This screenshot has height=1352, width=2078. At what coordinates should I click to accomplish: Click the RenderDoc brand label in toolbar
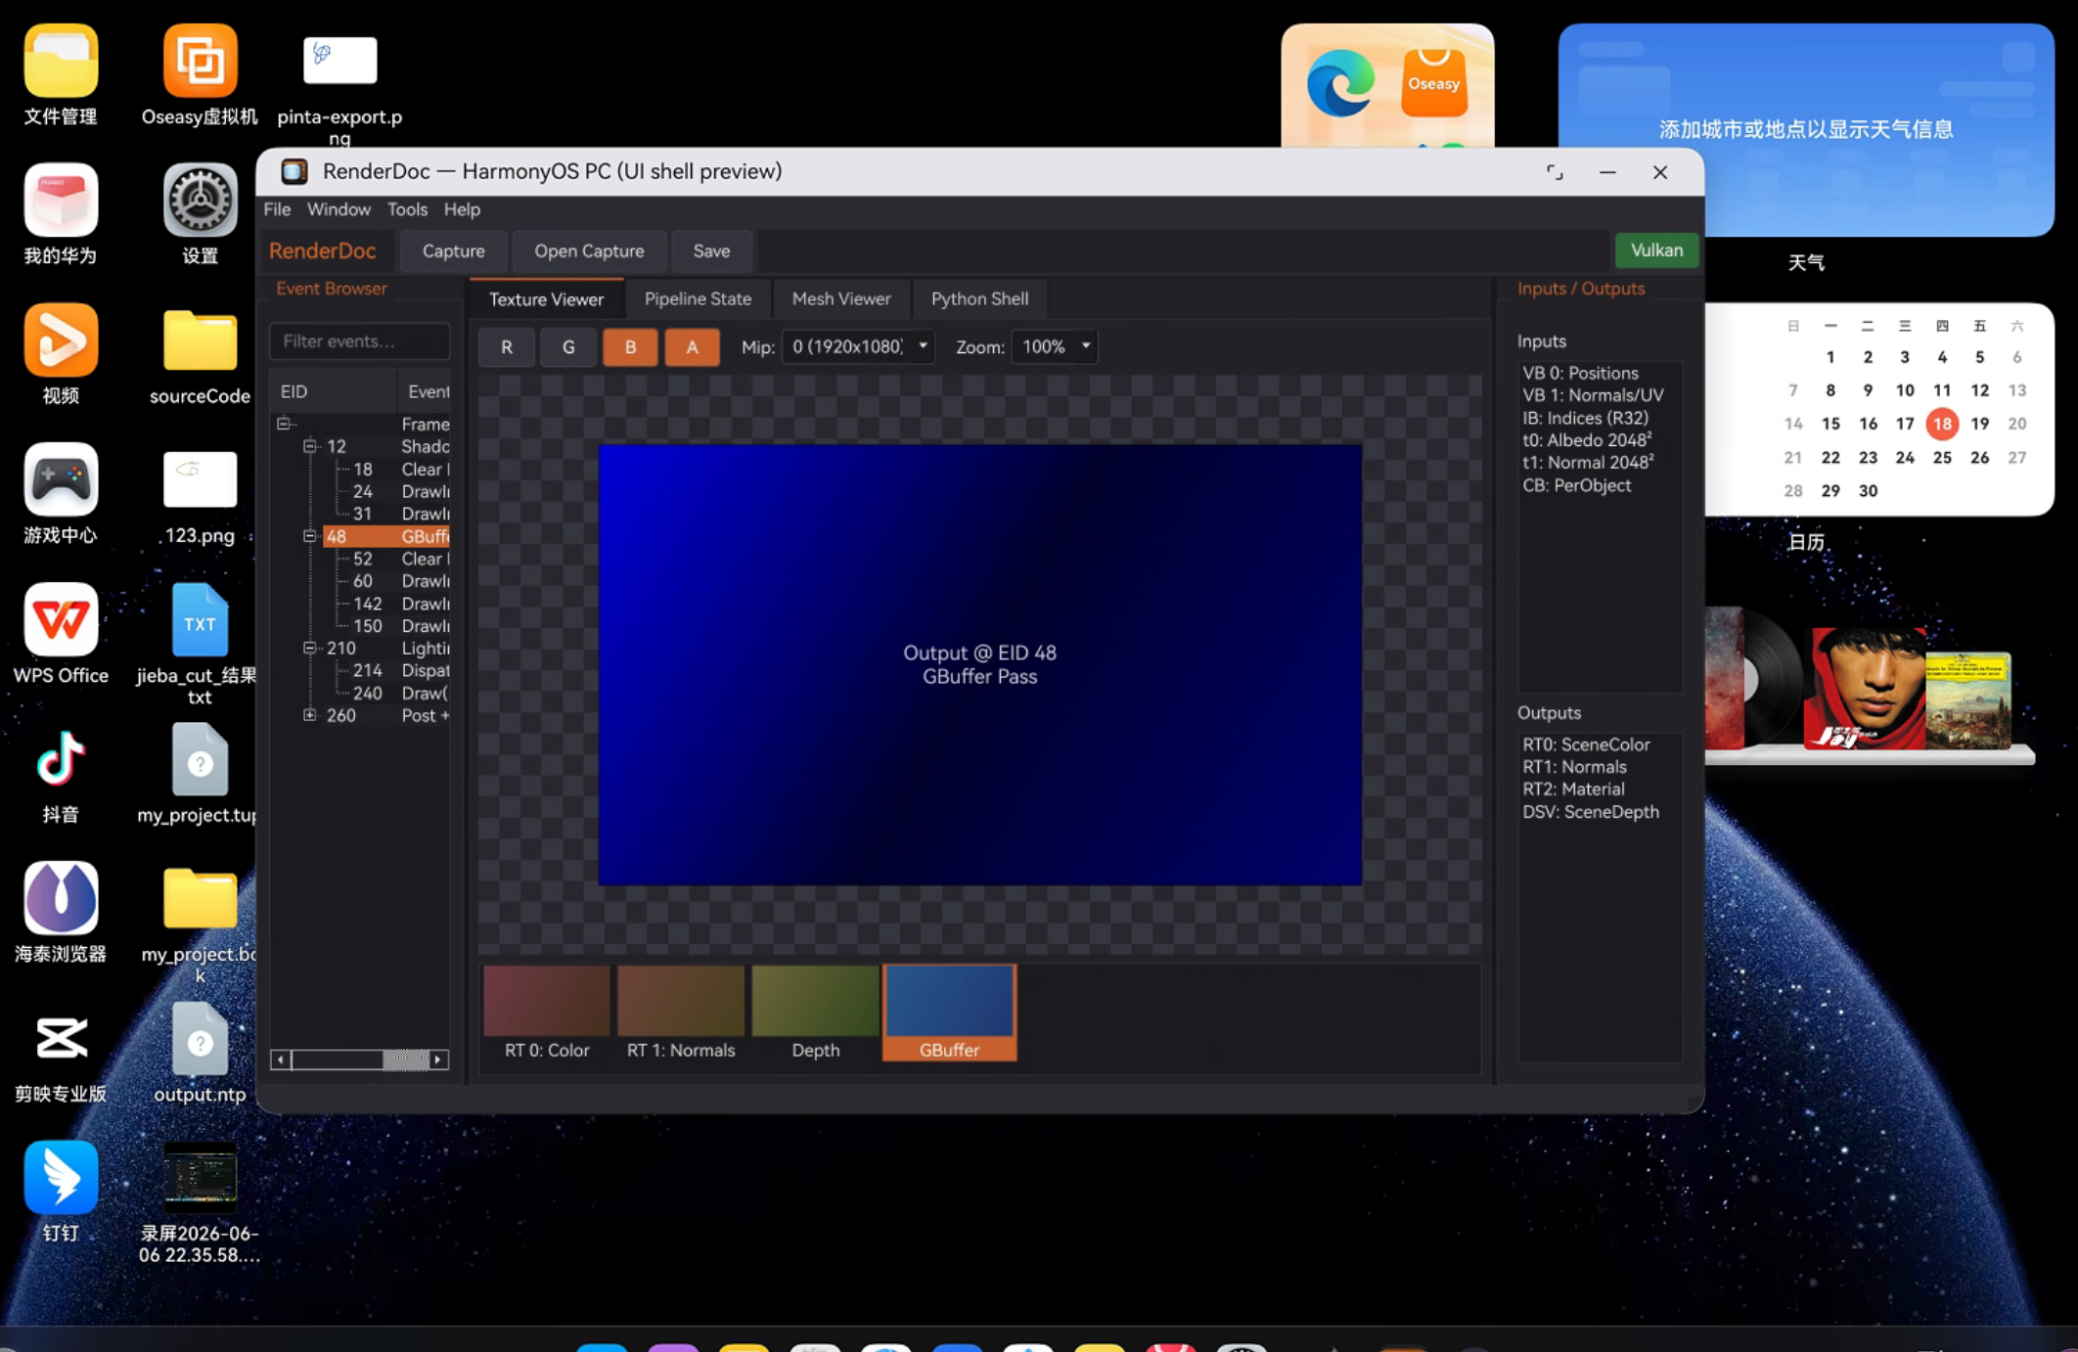coord(322,251)
